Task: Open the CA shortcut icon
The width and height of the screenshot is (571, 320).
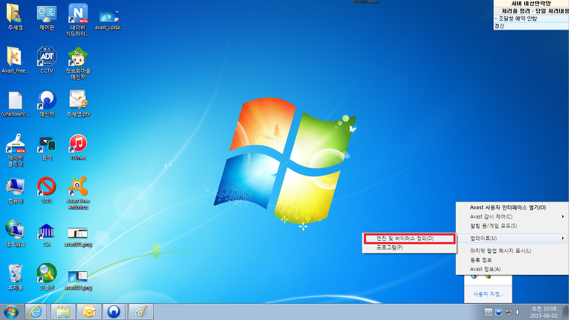Action: pos(47,235)
